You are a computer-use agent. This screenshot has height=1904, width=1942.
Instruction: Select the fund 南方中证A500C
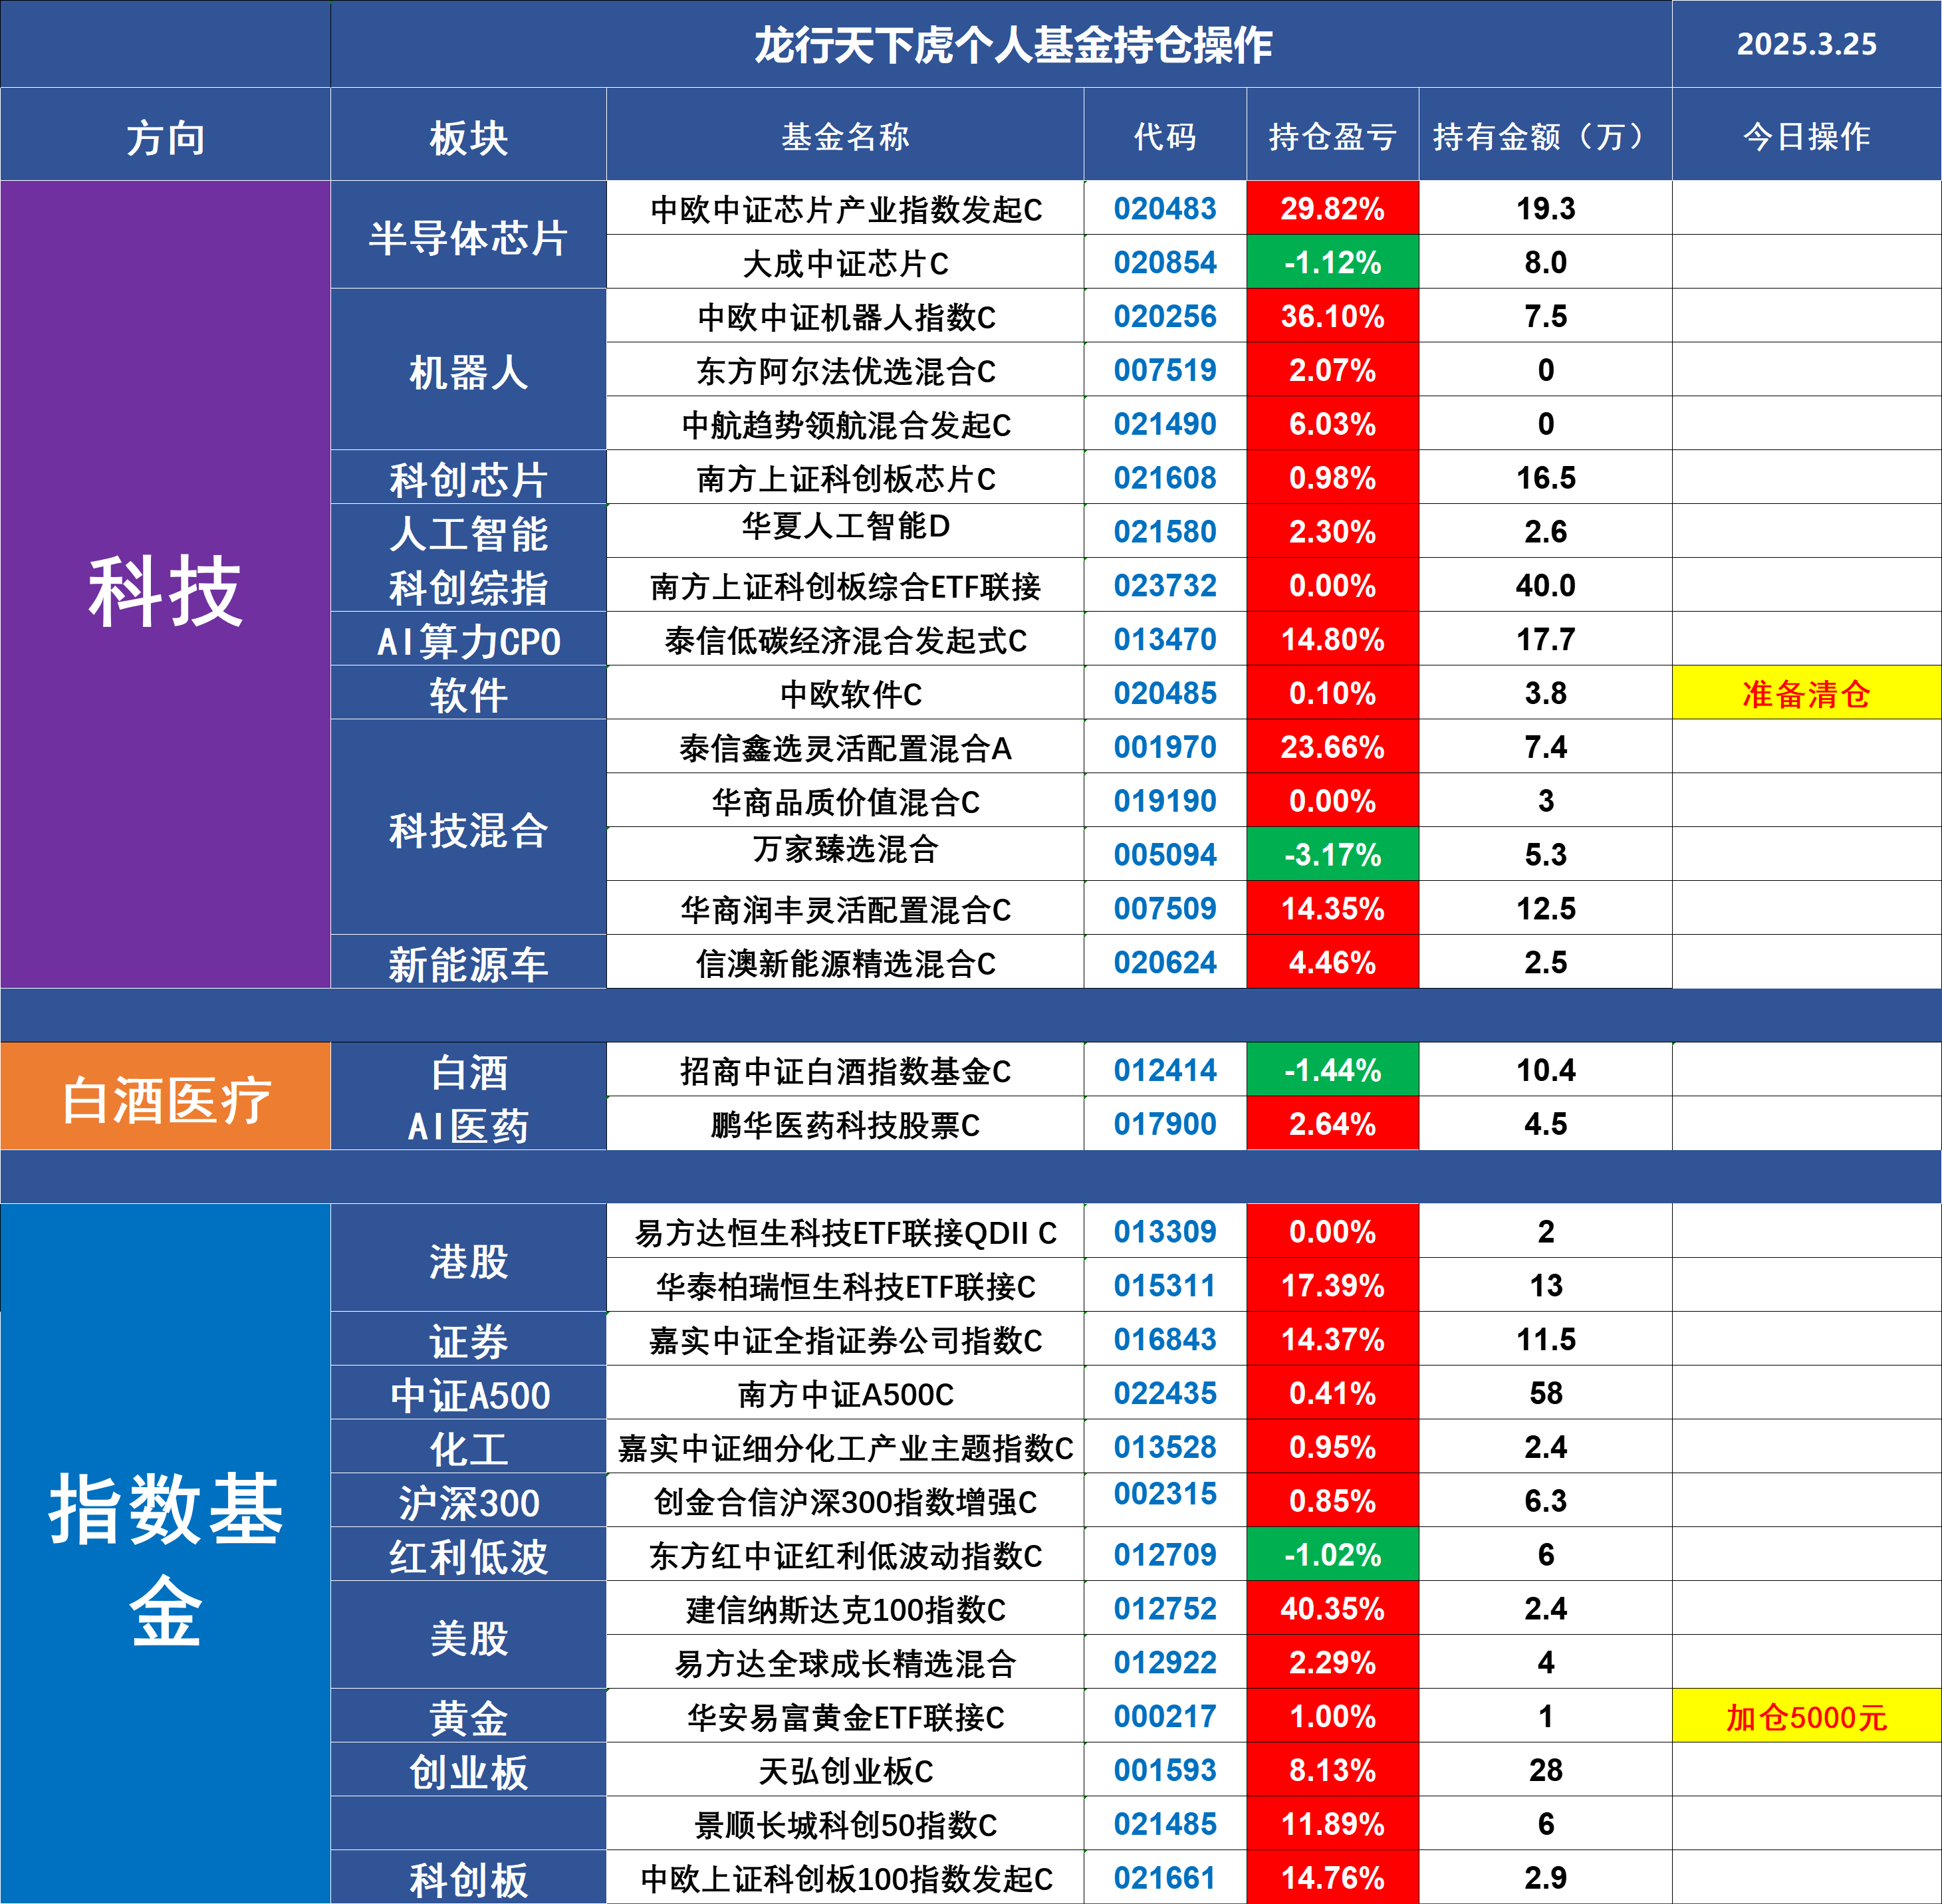846,1394
